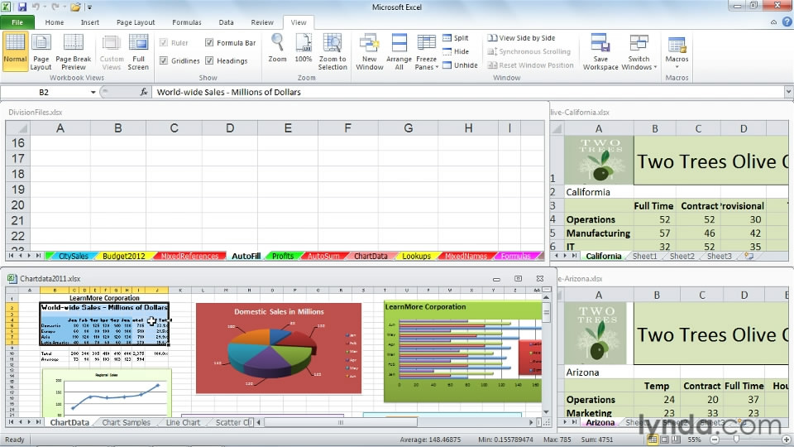Open Page Break Preview
794x447 pixels.
point(74,51)
